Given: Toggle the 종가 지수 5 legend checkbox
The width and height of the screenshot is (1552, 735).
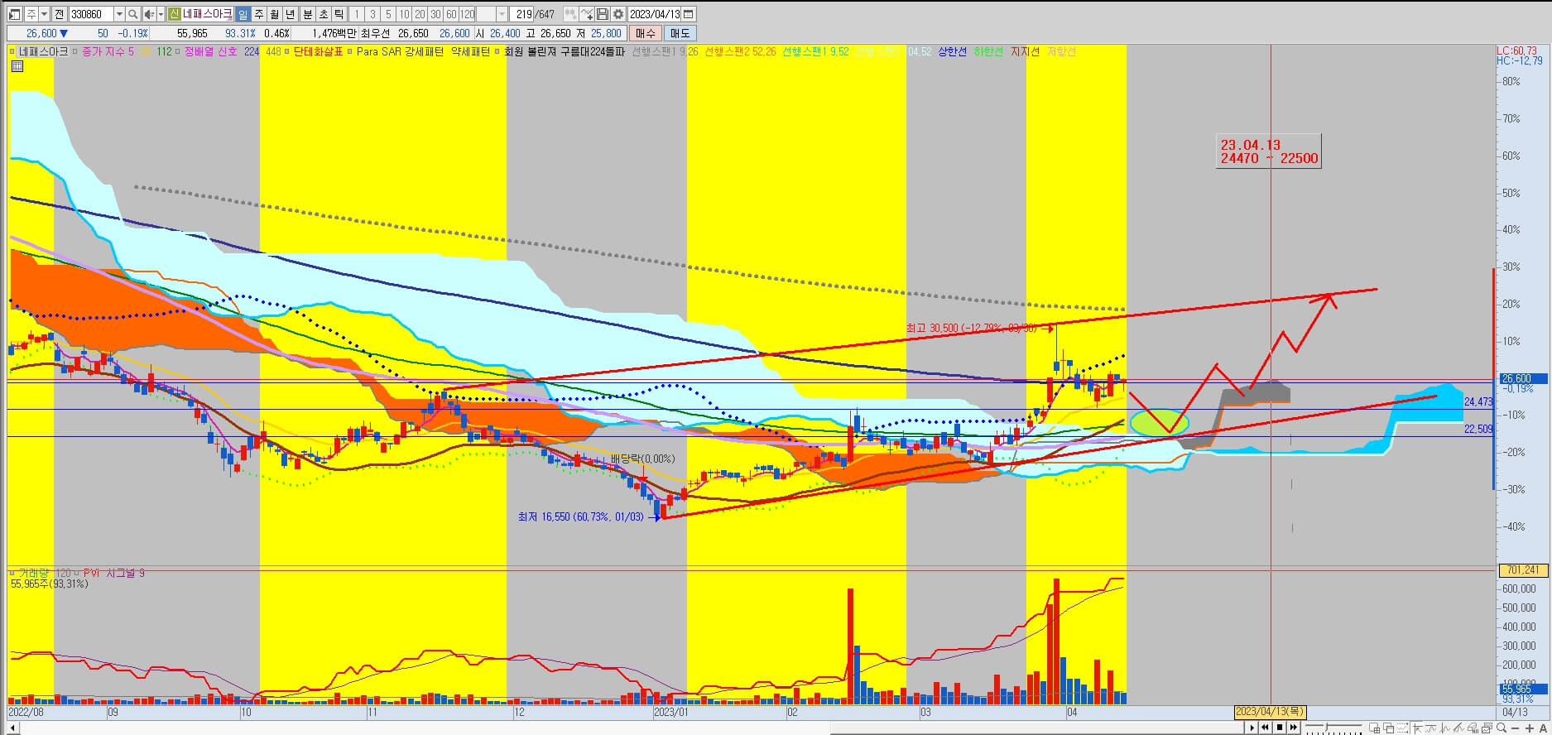Looking at the screenshot, I should click(74, 51).
